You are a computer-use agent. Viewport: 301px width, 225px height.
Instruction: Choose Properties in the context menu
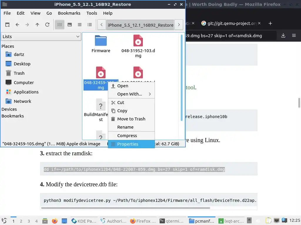[131, 144]
